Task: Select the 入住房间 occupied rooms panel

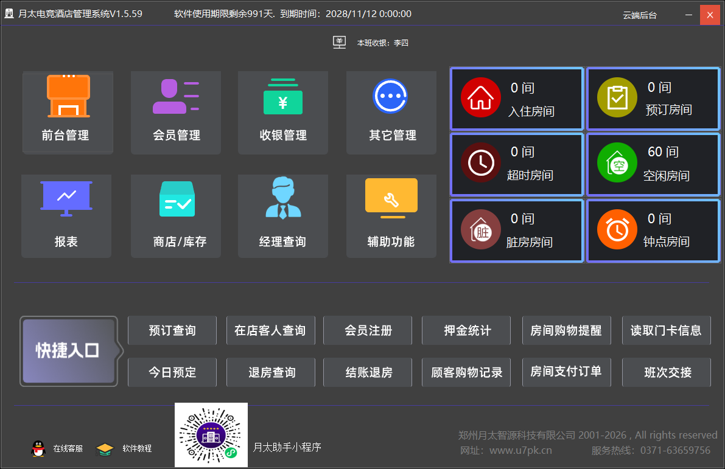Action: [516, 98]
